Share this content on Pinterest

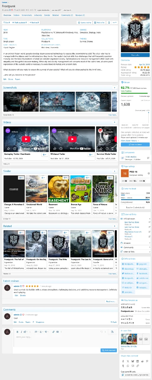point(147,361)
